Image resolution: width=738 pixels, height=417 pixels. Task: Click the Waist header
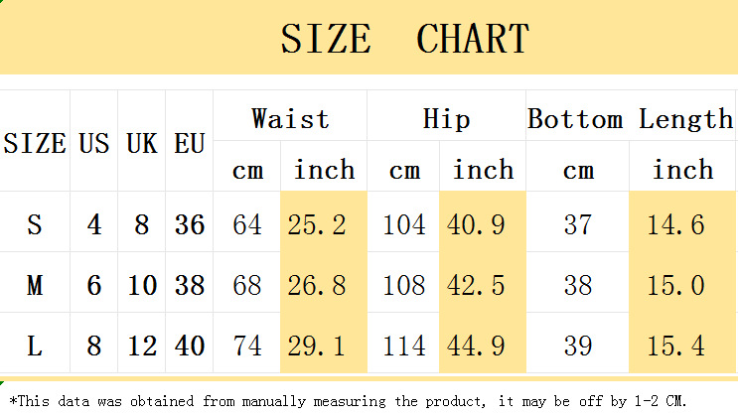pyautogui.click(x=290, y=119)
